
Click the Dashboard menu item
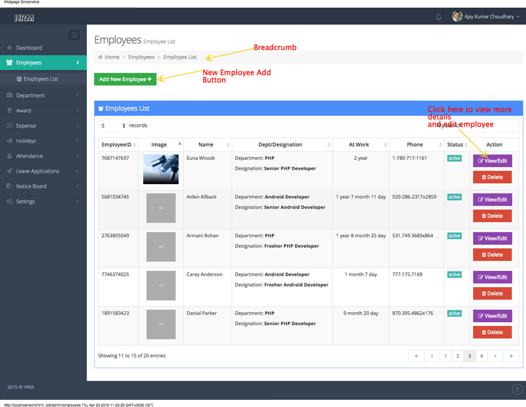(x=29, y=48)
